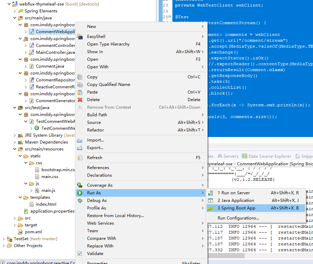Click the JRE System Library icon
Image resolution: width=313 pixels, height=264 pixels.
tap(20, 135)
